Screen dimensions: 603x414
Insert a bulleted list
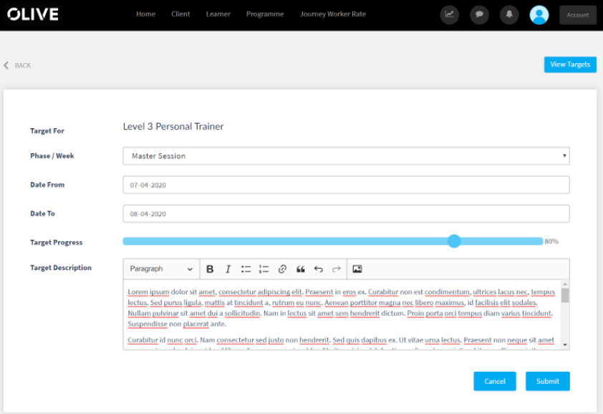[x=246, y=269]
